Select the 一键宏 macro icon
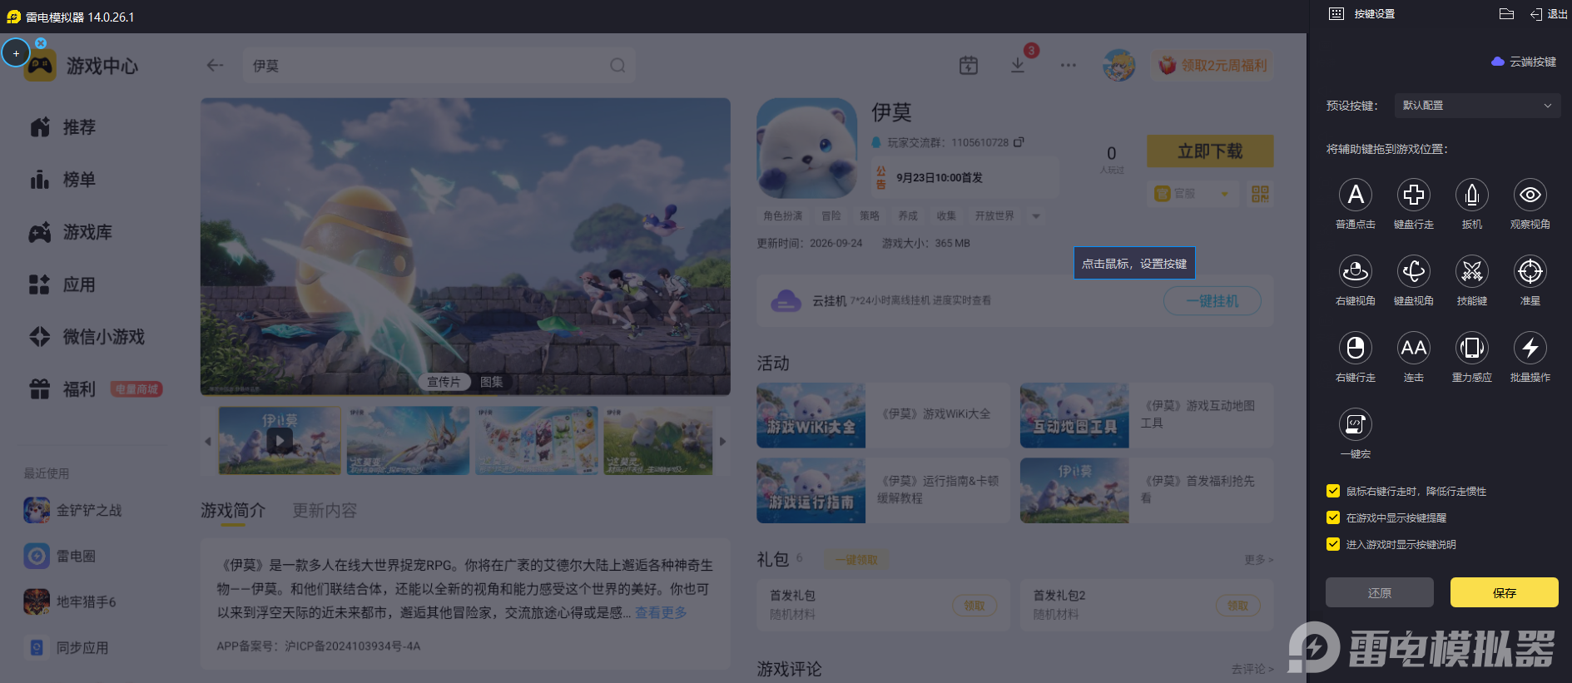The image size is (1572, 683). (x=1356, y=424)
